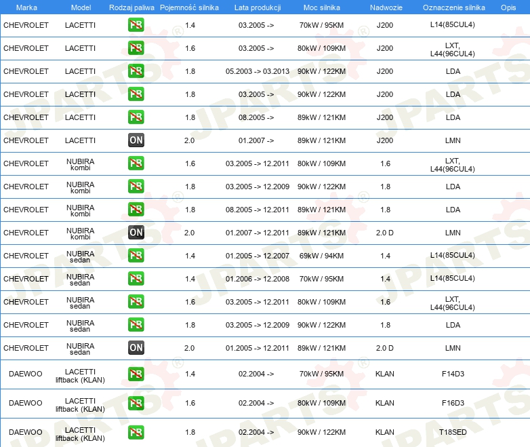Click the petrol icon for Chevrolet Lacetti 1.6
This screenshot has width=530, height=447.
click(x=136, y=48)
